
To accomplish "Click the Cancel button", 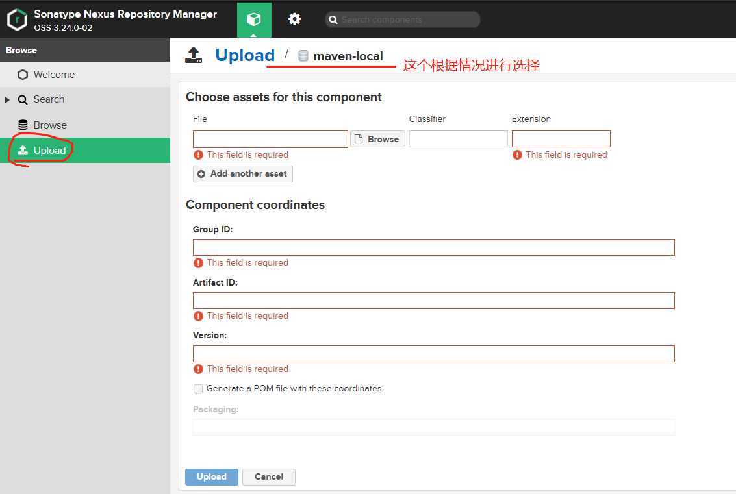I will (268, 477).
